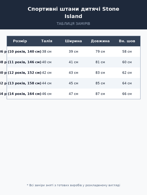Image resolution: width=147 pixels, height=195 pixels.
Task: Click the 83 см length cell
Action: click(100, 73)
